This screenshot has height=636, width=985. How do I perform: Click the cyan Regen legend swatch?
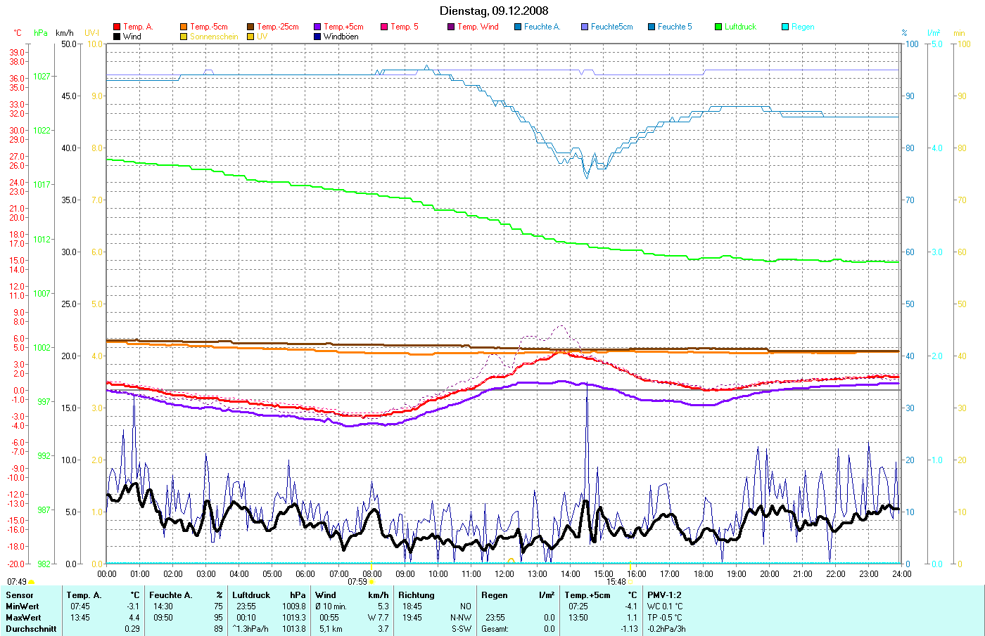[x=785, y=27]
